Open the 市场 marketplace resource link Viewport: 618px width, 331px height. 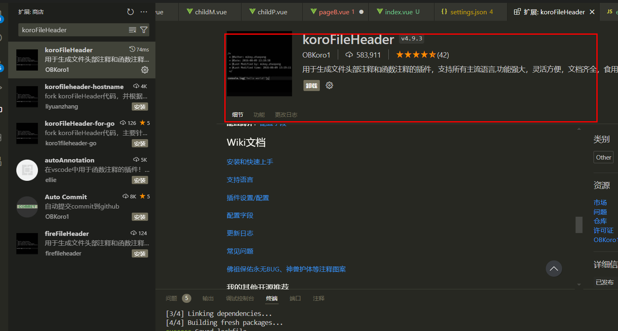(600, 202)
